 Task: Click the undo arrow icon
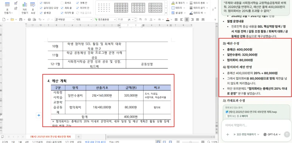click(40, 19)
